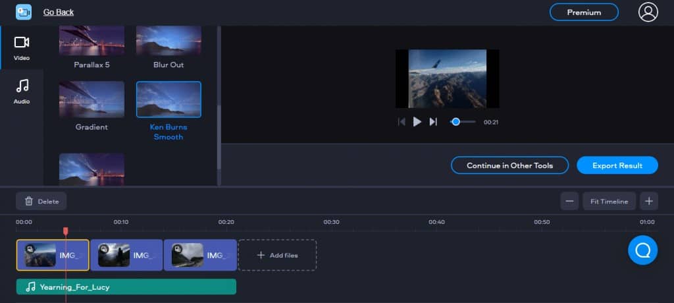
Task: Select the Ken Burns Smooth thumbnail
Action: [168, 99]
